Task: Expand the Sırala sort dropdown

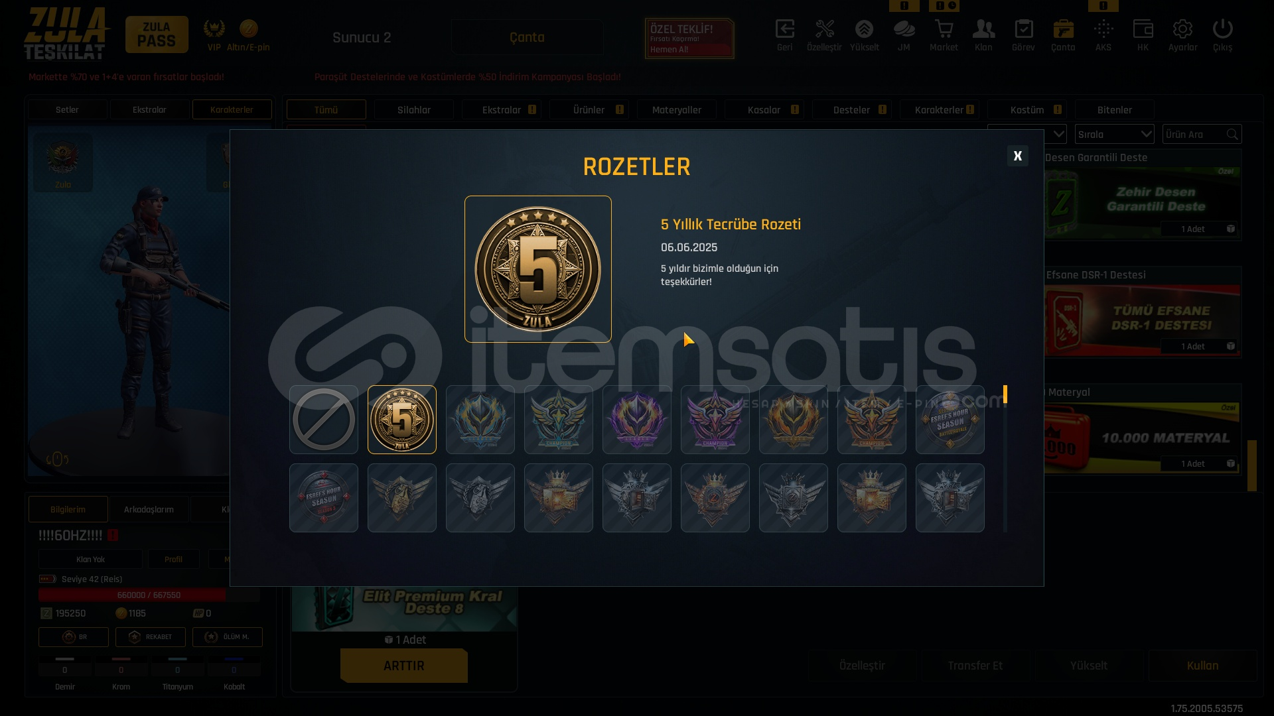Action: click(1115, 134)
